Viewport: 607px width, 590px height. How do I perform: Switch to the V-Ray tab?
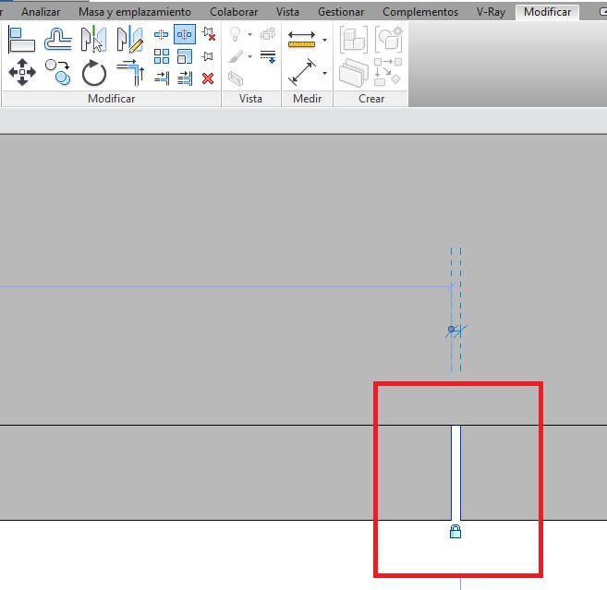click(490, 12)
